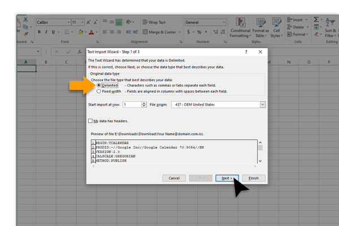339x226 pixels.
Task: Select the Delimited radio button
Action: tap(99, 85)
